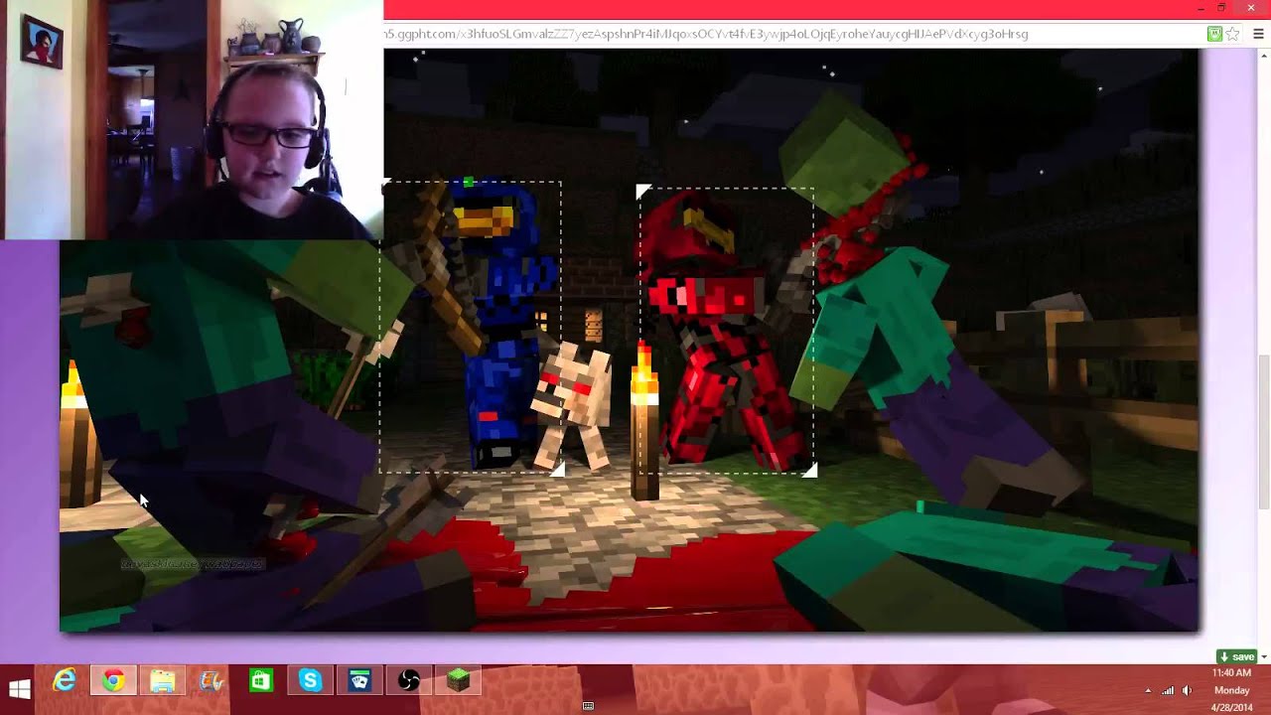Open Skype from the taskbar
1271x715 pixels.
(310, 682)
